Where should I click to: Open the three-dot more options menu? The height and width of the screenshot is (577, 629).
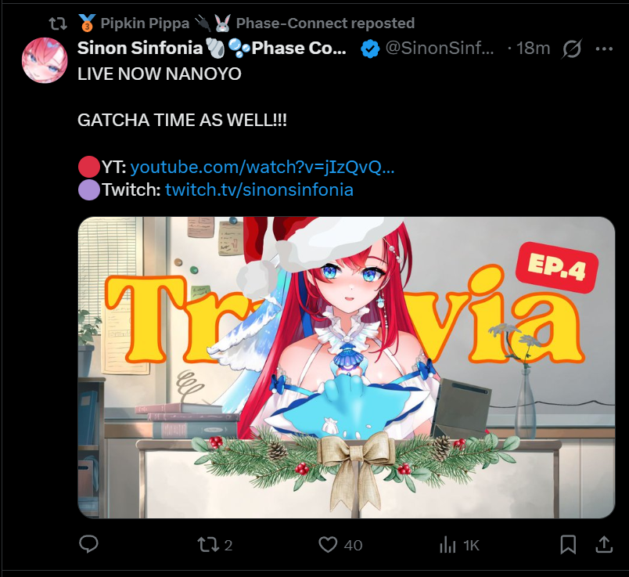pyautogui.click(x=604, y=49)
